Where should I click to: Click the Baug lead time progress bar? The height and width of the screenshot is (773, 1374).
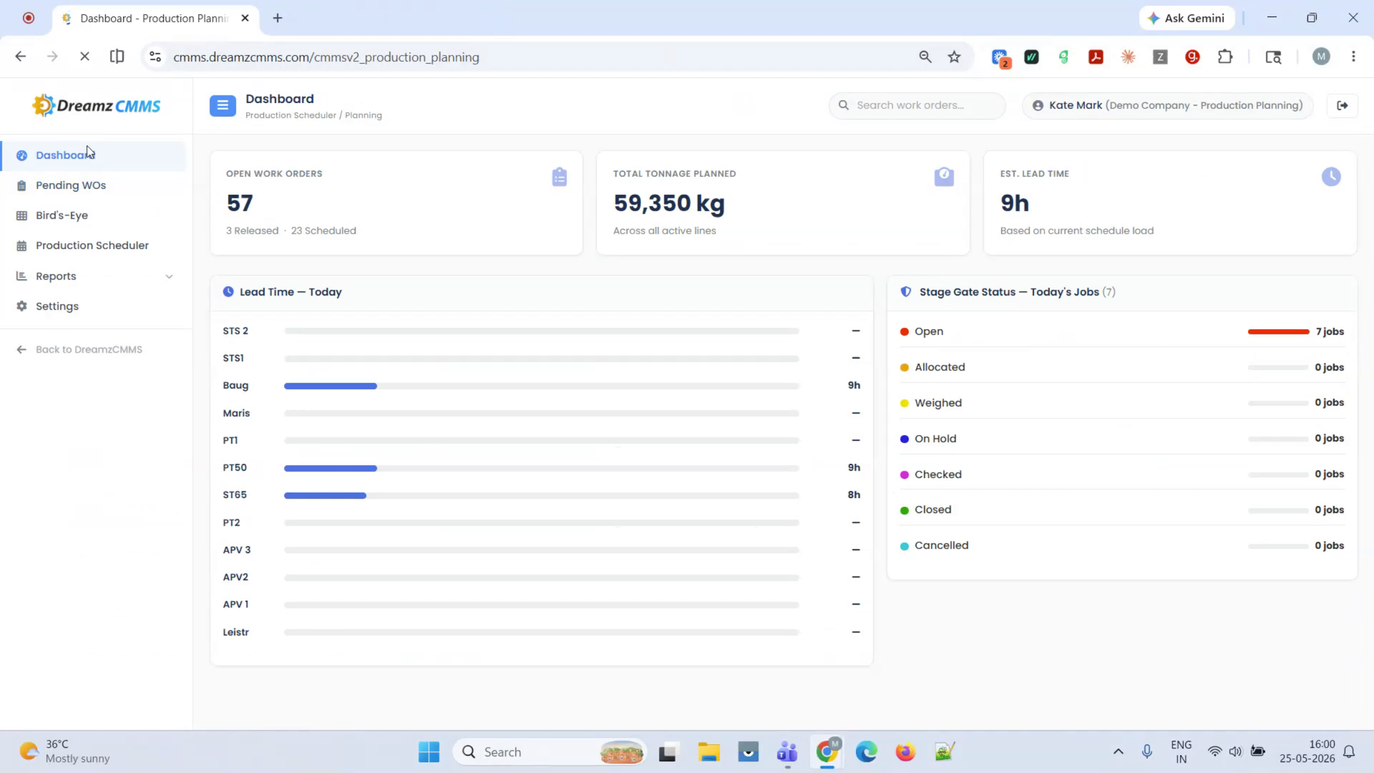coord(541,386)
